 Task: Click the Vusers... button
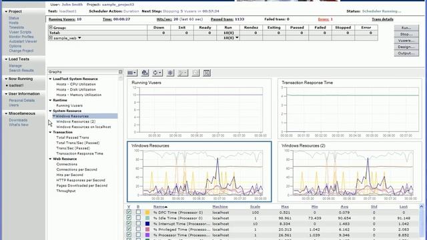(406, 41)
